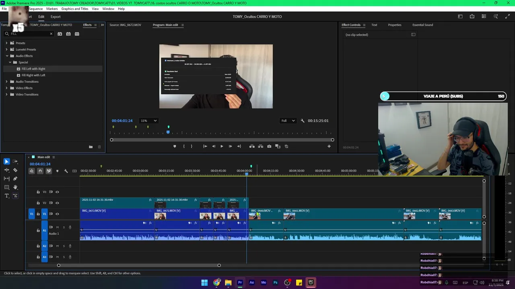Clear the FILL search in Effects panel

[51, 34]
